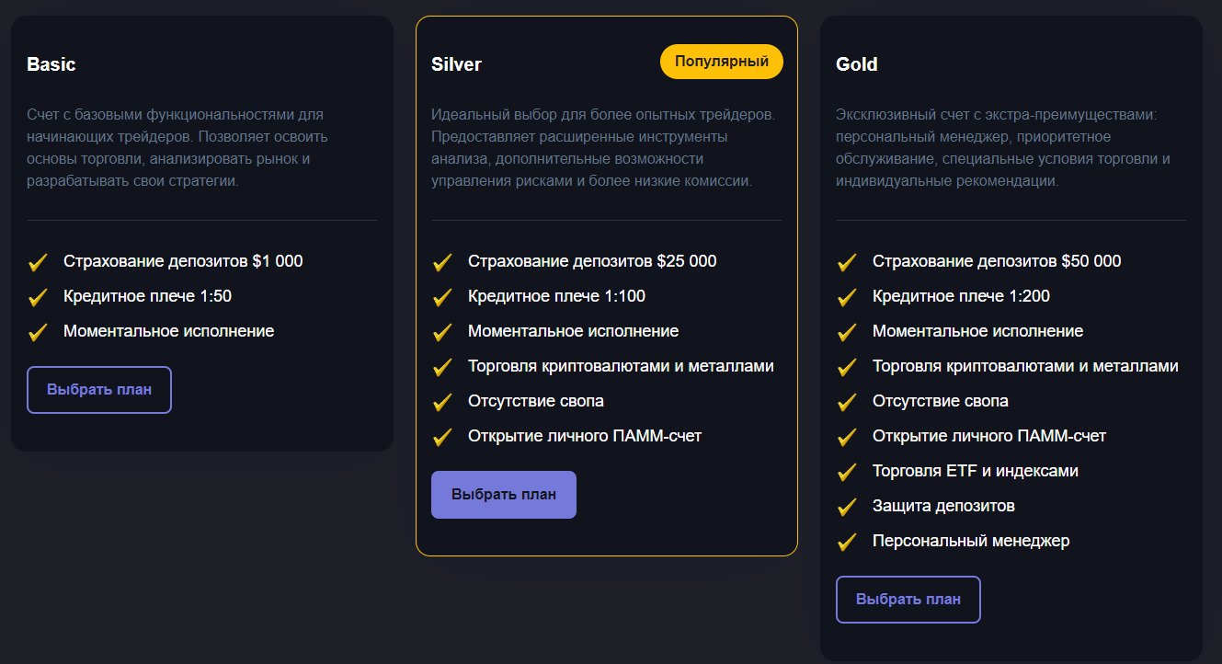Click the yellow 'Популярный' badge
This screenshot has width=1222, height=664.
[x=722, y=62]
